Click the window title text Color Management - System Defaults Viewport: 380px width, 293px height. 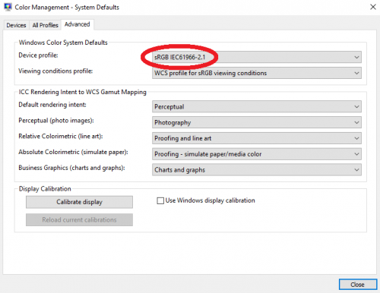tap(67, 8)
